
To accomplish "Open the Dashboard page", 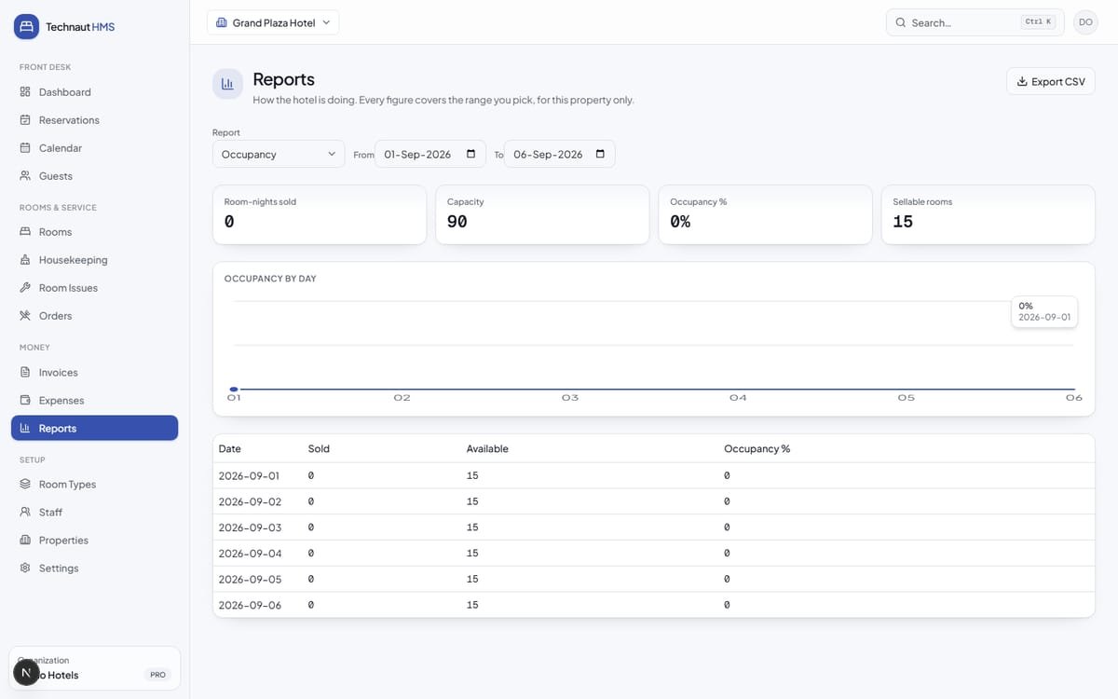I will pos(94,92).
